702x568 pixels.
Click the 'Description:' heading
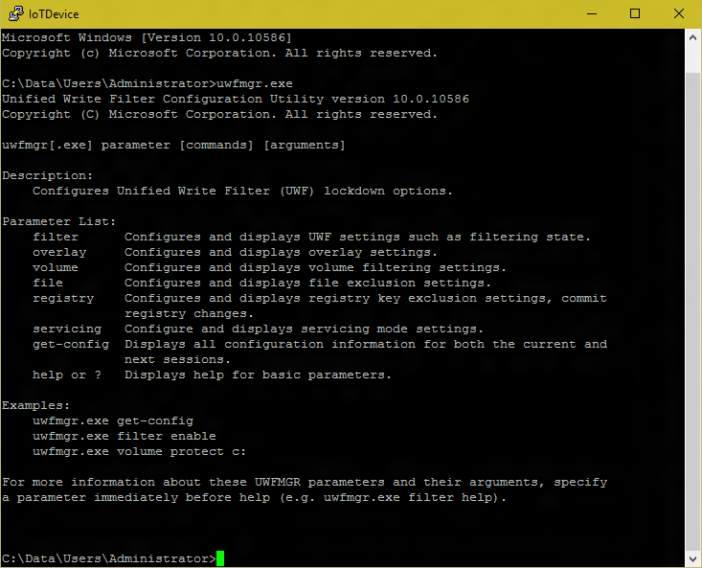pyautogui.click(x=48, y=175)
